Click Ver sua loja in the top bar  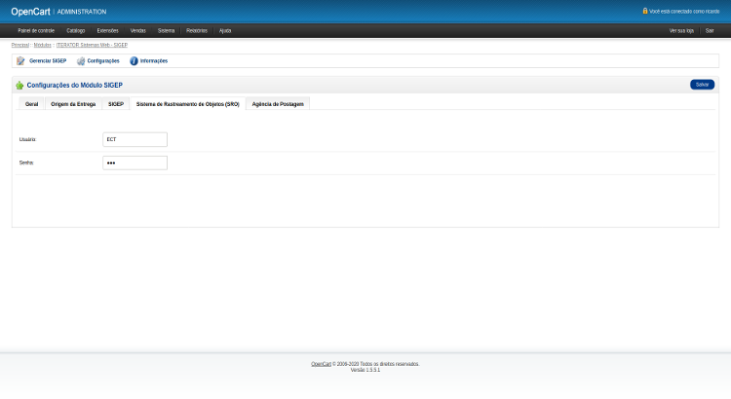[x=681, y=31]
